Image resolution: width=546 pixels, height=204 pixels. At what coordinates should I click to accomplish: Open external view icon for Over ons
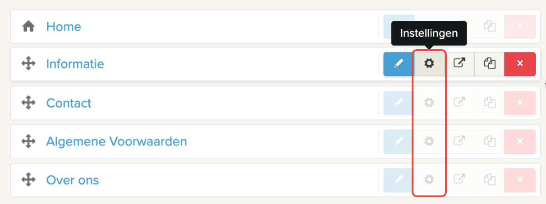click(x=459, y=180)
